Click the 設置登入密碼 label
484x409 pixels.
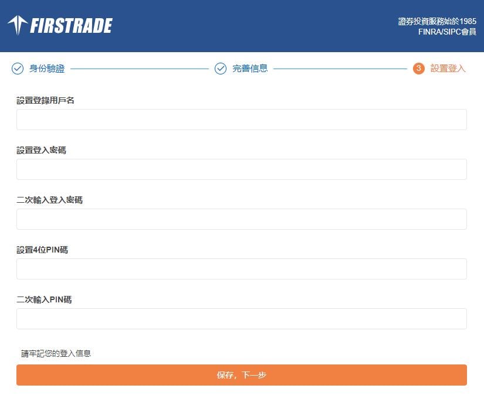tap(41, 150)
